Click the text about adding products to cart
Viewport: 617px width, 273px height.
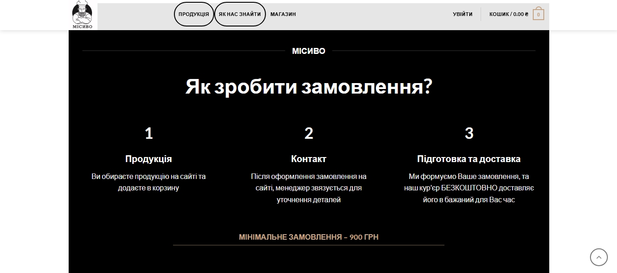click(x=149, y=182)
